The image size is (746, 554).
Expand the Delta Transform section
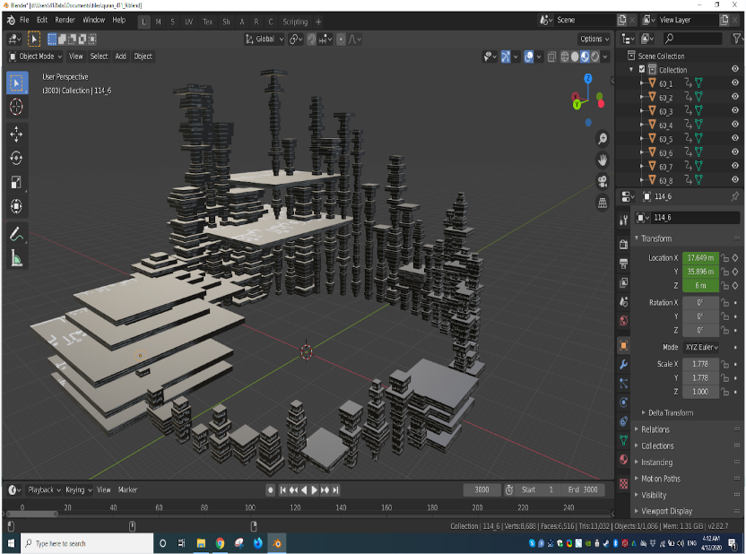[669, 412]
